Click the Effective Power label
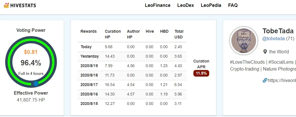Image resolution: width=296 pixels, height=117 pixels. pyautogui.click(x=31, y=93)
